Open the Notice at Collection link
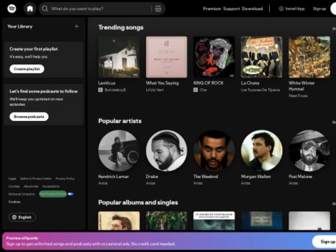336x252 pixels. pos(22,194)
